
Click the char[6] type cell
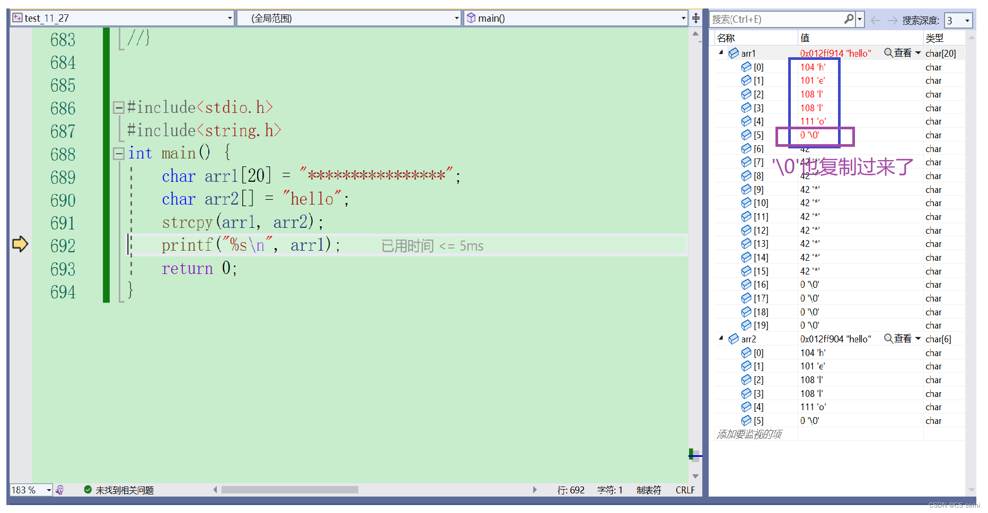938,339
